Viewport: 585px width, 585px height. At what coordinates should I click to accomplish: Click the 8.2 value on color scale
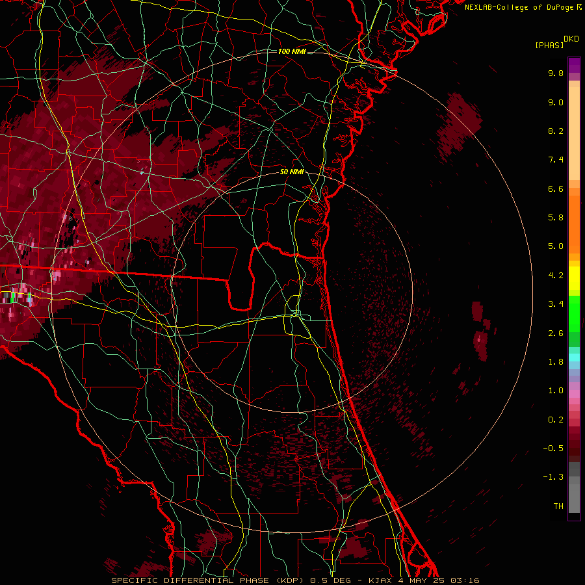[556, 131]
